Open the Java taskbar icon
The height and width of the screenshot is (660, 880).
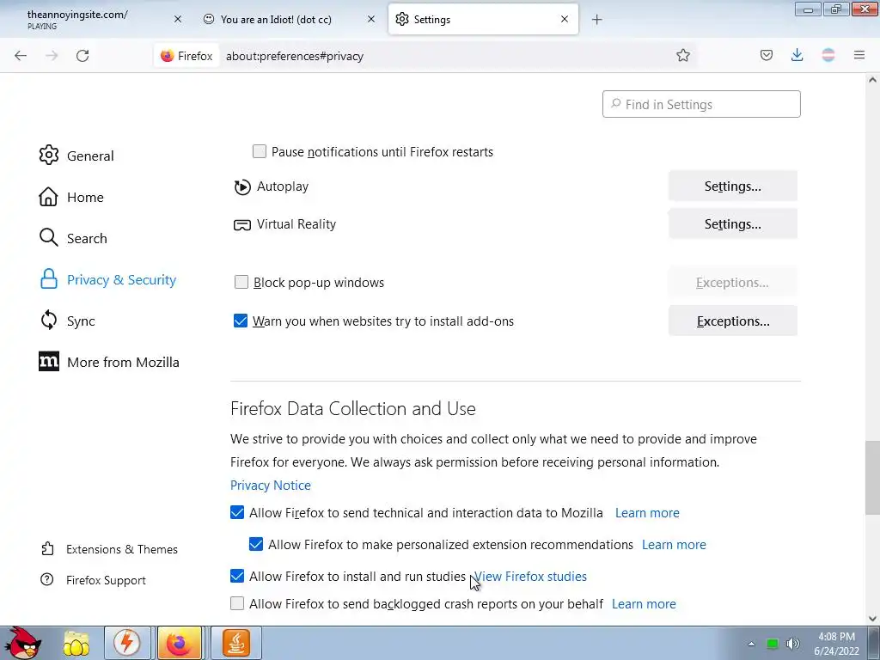236,643
